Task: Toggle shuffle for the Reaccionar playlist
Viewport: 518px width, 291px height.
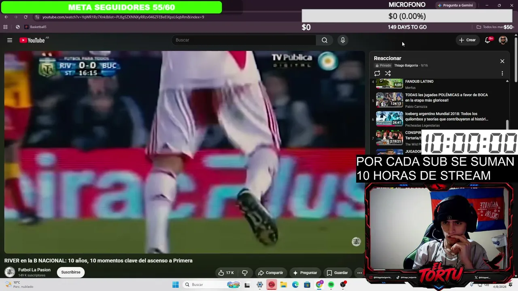Action: tap(388, 73)
